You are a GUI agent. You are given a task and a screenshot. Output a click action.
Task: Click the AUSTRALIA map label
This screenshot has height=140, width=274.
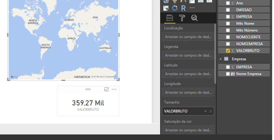pyautogui.click(x=105, y=48)
